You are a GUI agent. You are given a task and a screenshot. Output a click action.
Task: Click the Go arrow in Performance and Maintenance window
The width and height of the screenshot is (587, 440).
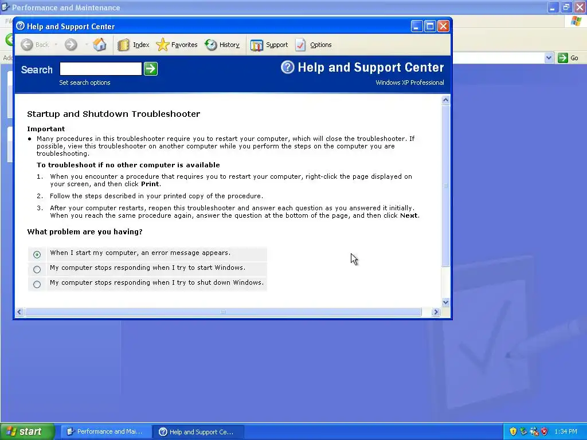tap(563, 58)
